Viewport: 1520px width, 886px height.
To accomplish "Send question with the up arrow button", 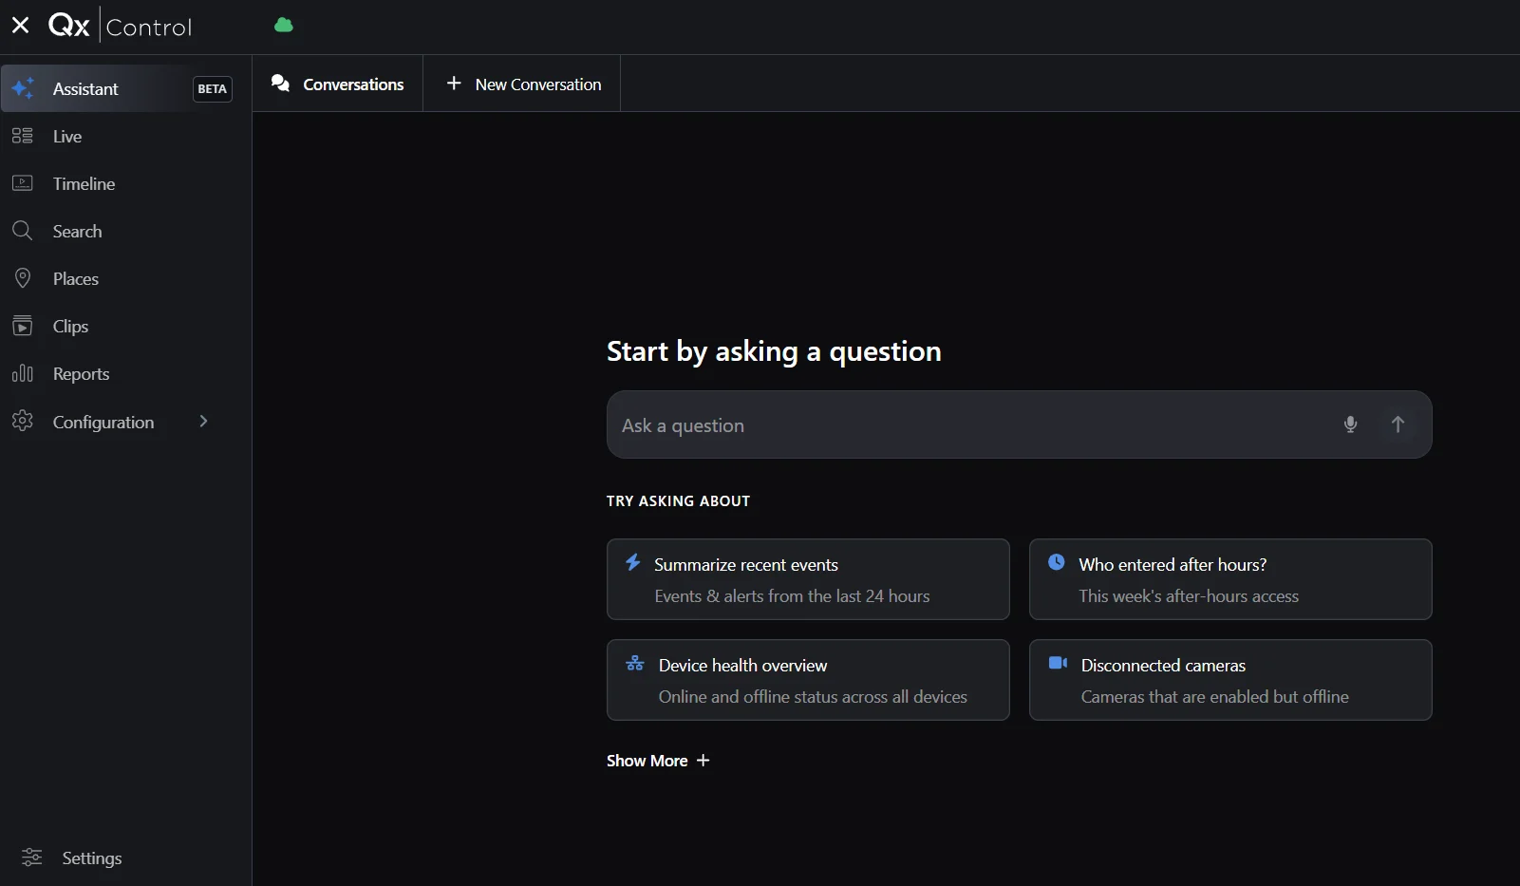I will tap(1398, 424).
